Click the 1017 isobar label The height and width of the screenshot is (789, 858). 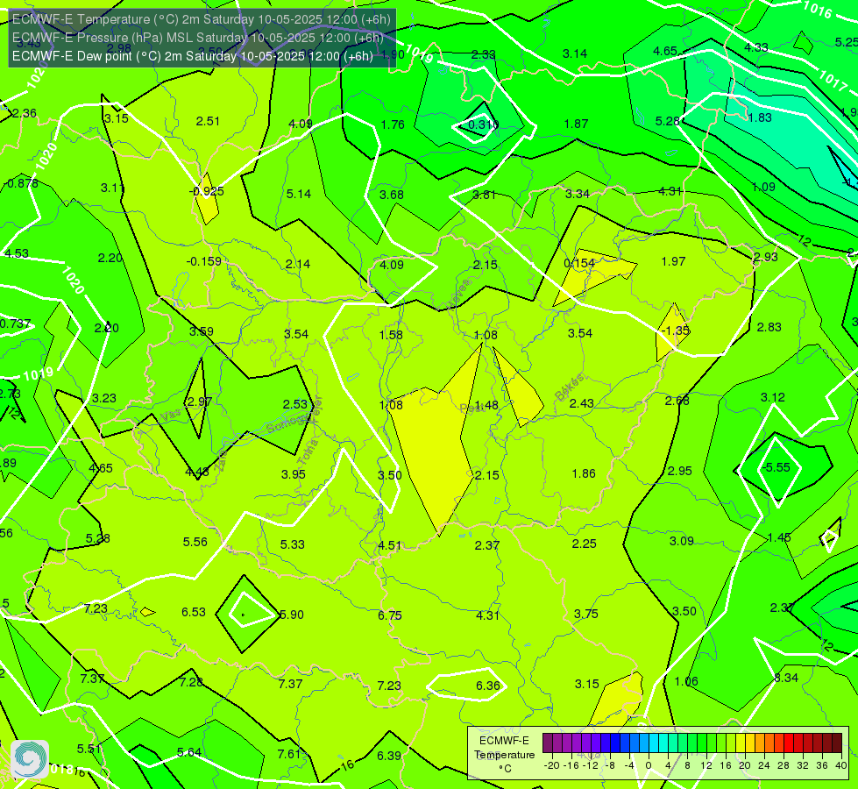(833, 81)
